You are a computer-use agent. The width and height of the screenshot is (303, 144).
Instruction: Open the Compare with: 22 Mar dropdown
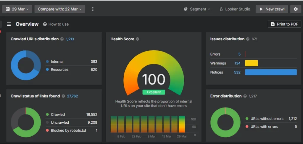60,9
